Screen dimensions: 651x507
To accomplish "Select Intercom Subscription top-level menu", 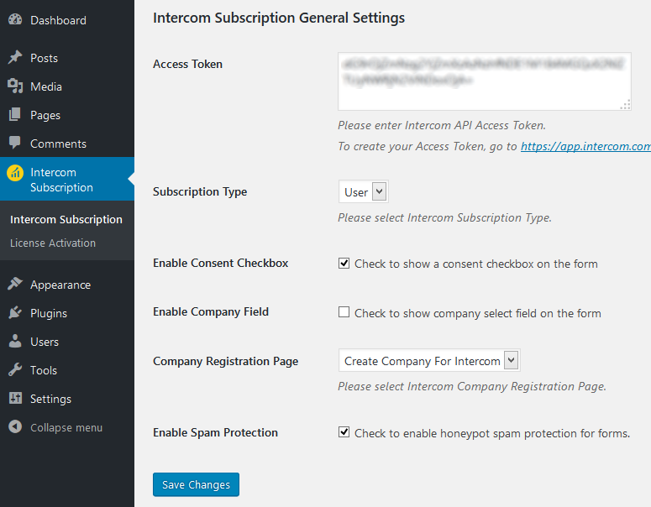I will 67,180.
